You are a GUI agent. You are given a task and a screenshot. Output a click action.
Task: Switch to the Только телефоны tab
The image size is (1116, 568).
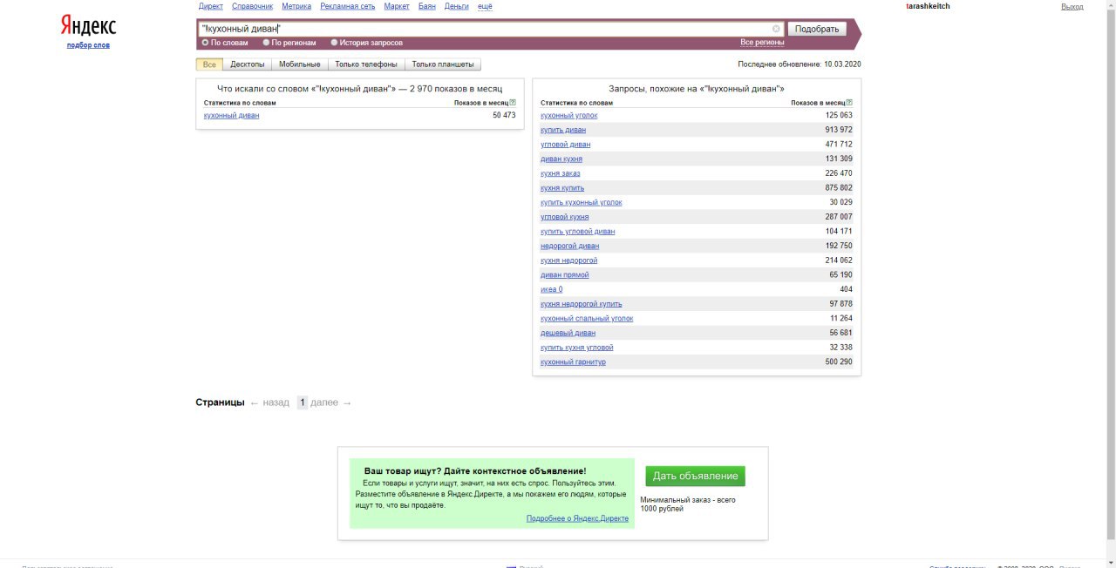(366, 64)
